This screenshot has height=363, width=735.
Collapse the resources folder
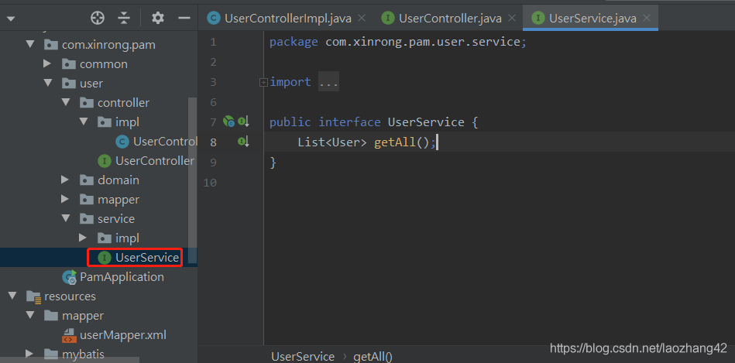point(12,296)
